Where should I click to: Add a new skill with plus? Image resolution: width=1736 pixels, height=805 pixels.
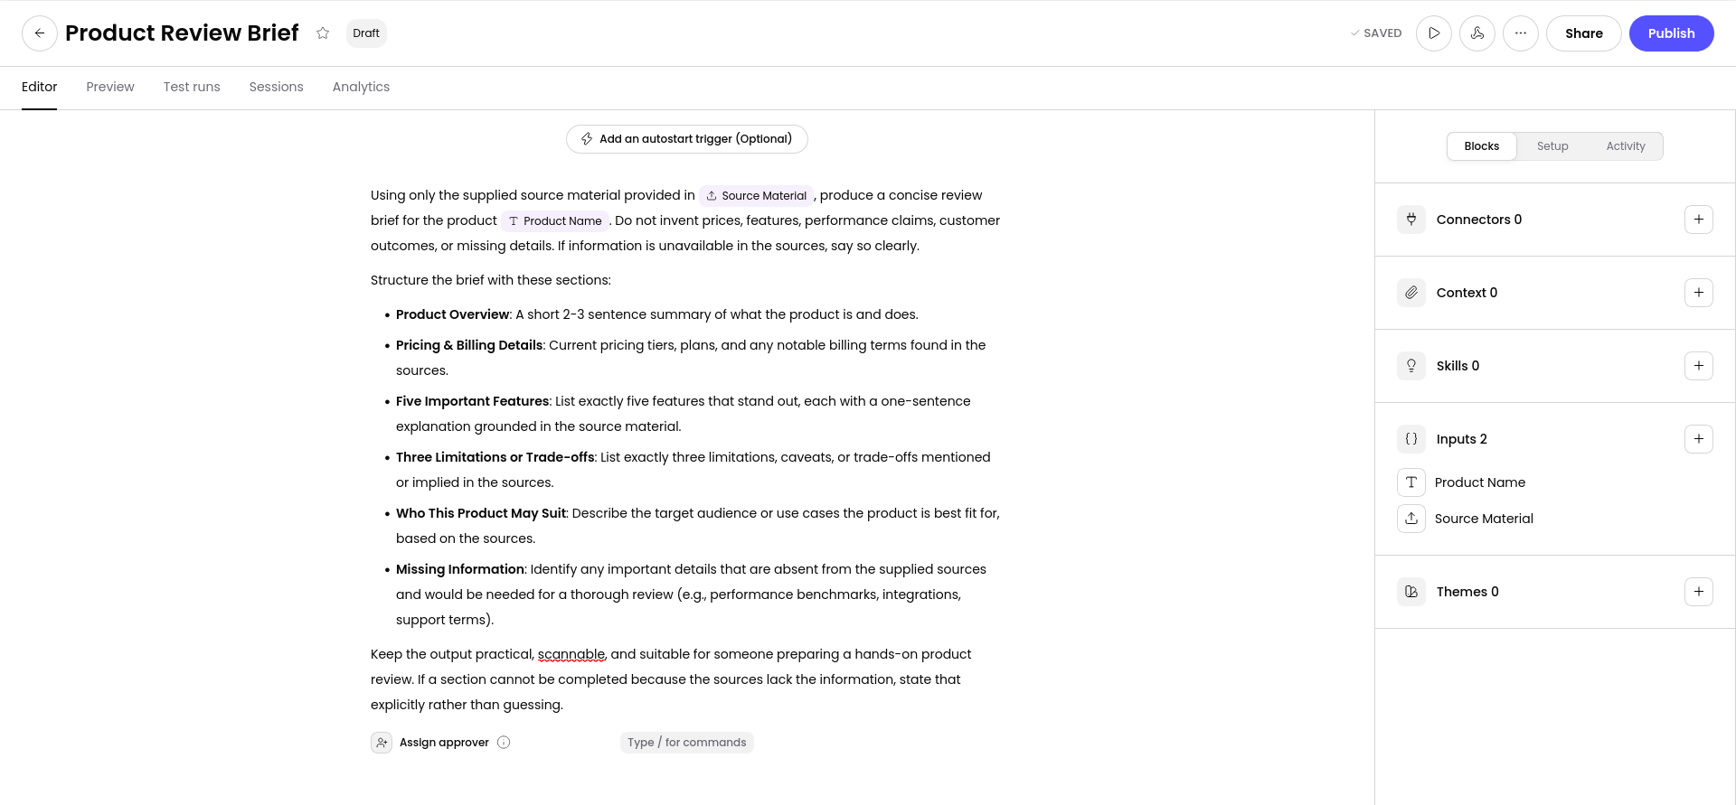(x=1699, y=366)
